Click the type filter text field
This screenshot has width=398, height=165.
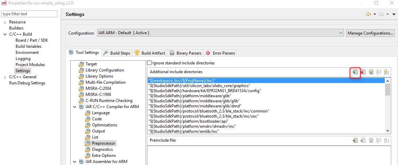[x=29, y=14]
